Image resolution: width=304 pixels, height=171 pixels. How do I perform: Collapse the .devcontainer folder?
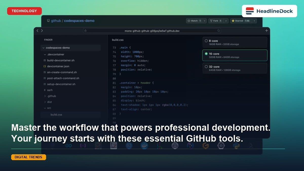[45, 54]
